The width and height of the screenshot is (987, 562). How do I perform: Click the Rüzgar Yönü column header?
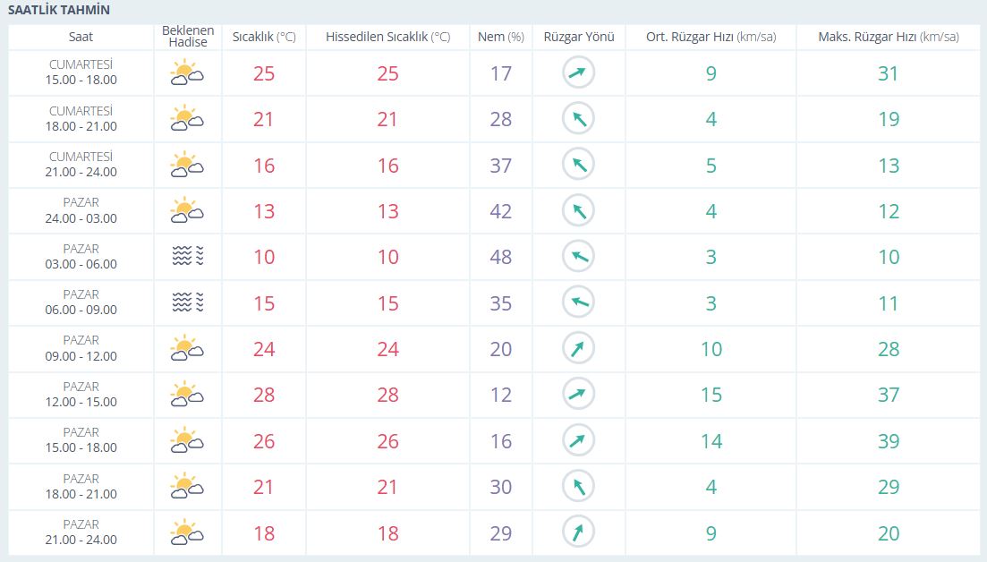point(578,37)
